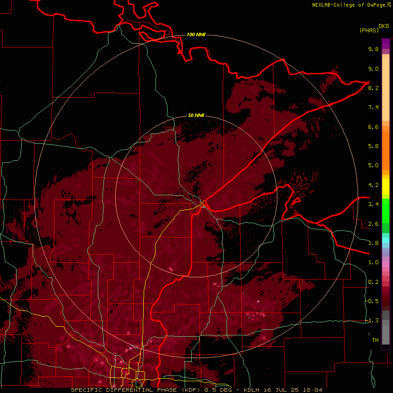The height and width of the screenshot is (393, 393).
Task: Click the 3.4 legend value
Action: [373, 204]
